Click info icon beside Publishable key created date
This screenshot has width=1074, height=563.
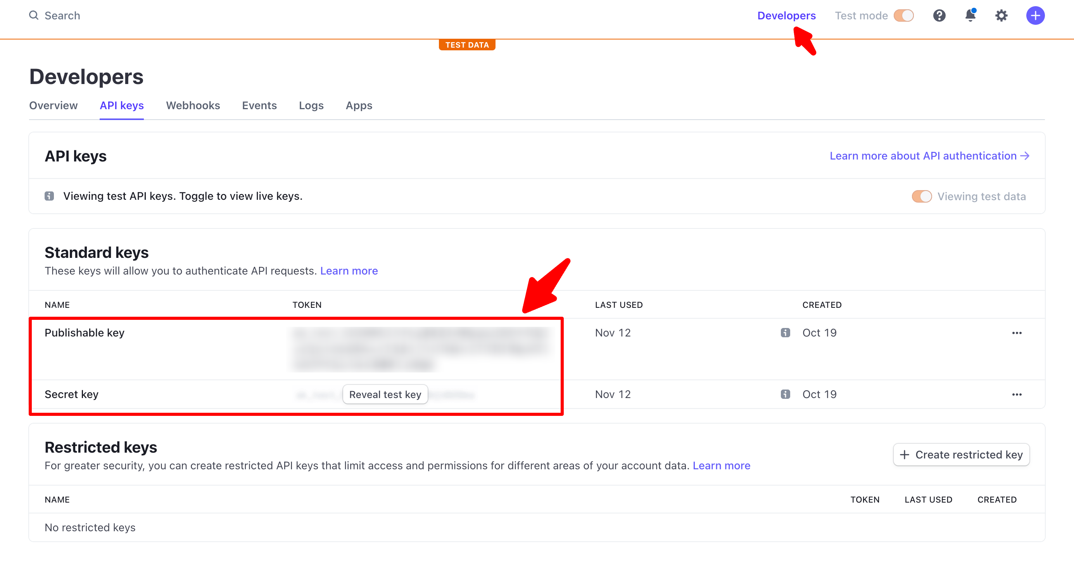coord(785,332)
